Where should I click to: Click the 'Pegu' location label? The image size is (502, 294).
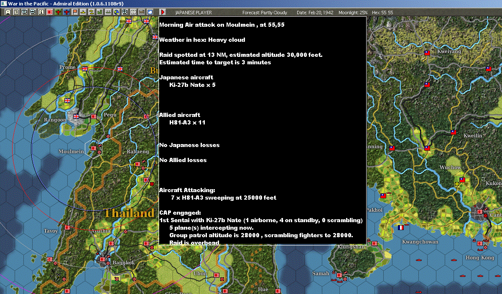coord(110,114)
